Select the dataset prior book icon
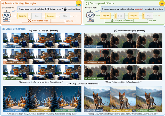The width and height of the screenshot is (165, 116). pyautogui.click(x=47, y=9)
